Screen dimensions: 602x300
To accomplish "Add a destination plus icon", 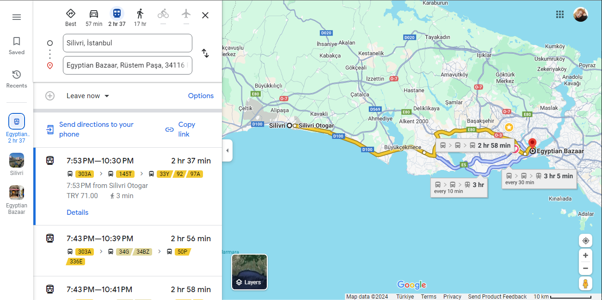I will (50, 96).
